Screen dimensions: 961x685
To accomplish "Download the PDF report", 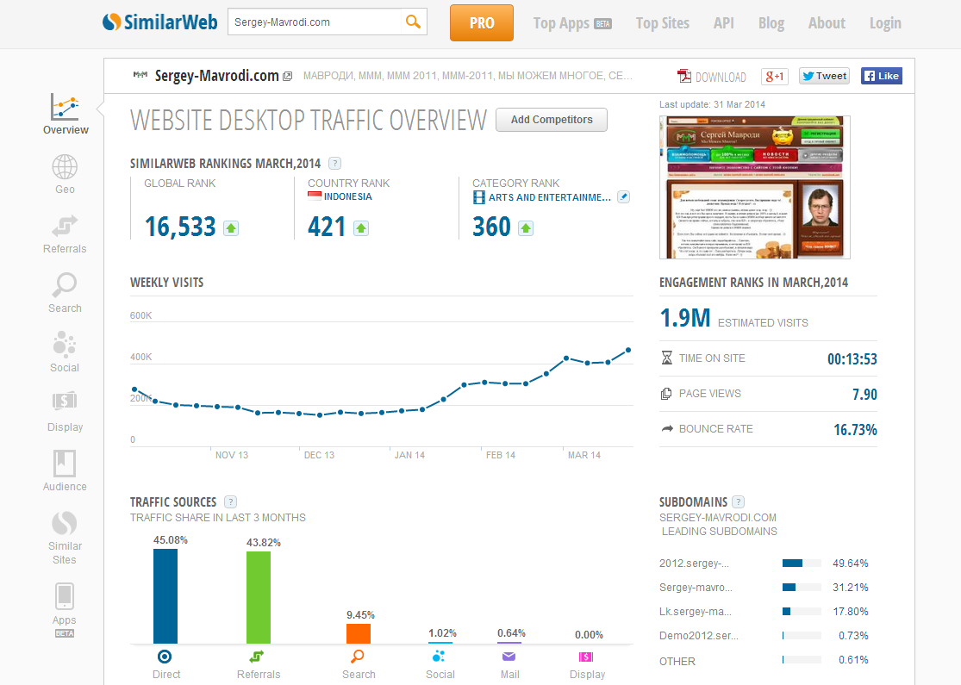I will pos(712,77).
